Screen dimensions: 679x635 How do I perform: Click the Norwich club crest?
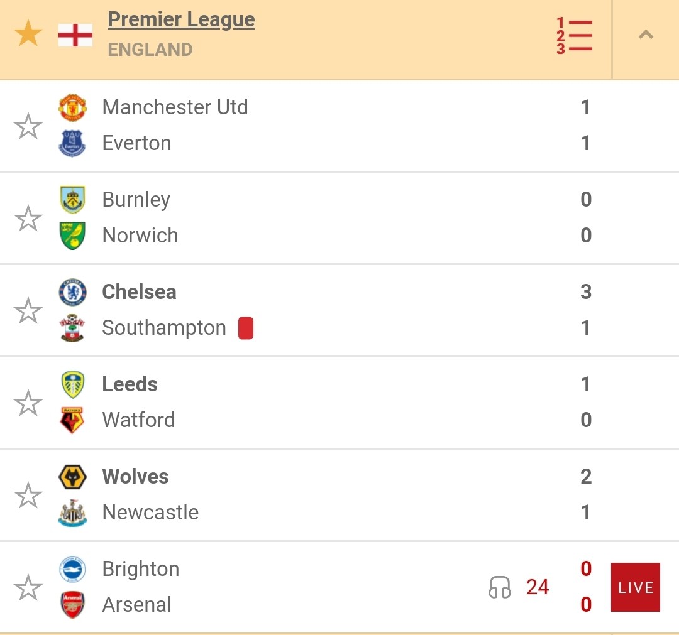click(x=72, y=236)
